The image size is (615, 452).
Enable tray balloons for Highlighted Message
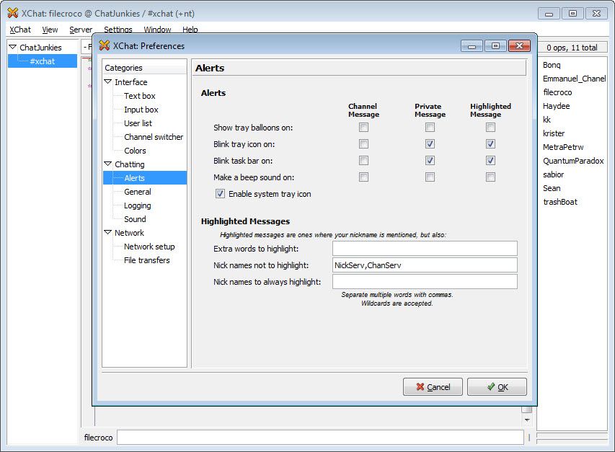click(490, 128)
